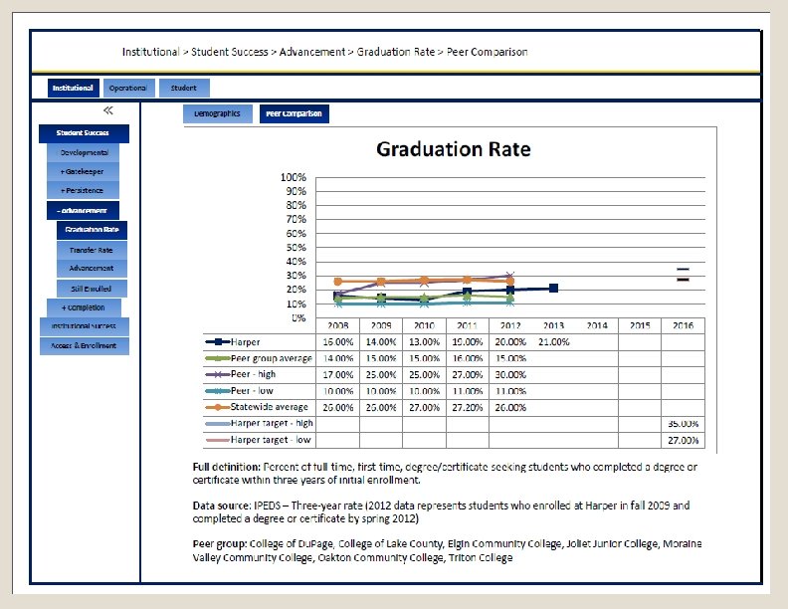The width and height of the screenshot is (788, 609).
Task: Open the Developmental sidebar item
Action: pos(84,152)
